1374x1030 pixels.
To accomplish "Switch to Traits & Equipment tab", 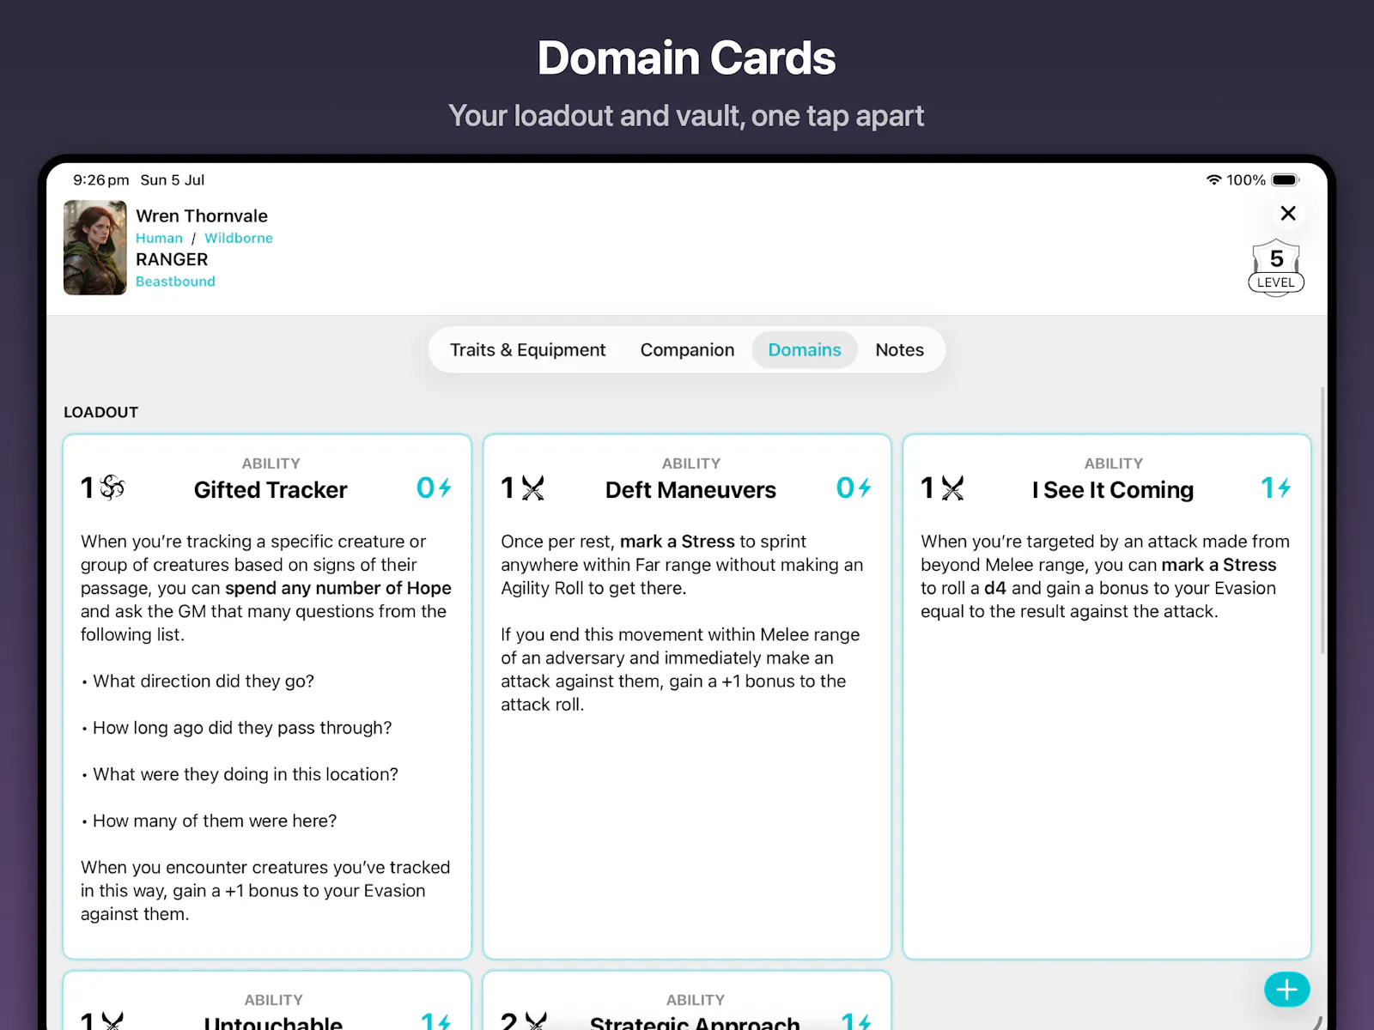I will 527,350.
